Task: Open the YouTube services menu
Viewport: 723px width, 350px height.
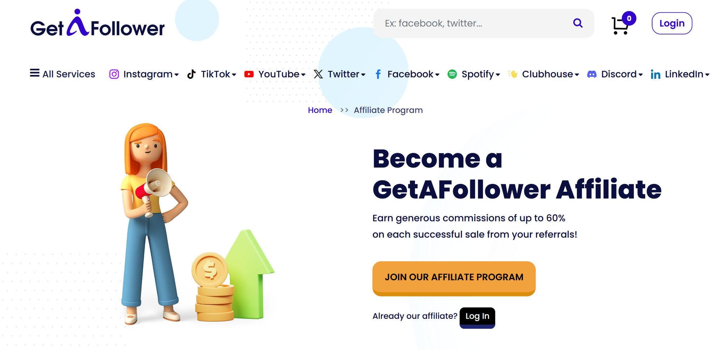Action: coord(278,74)
